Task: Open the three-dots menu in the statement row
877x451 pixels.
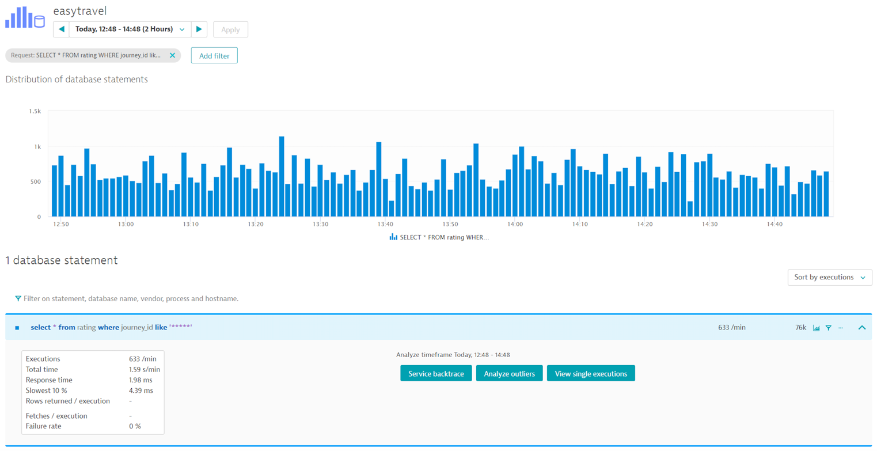Action: tap(841, 328)
